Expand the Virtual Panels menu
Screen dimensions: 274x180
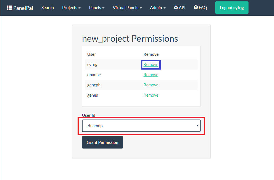(127, 8)
